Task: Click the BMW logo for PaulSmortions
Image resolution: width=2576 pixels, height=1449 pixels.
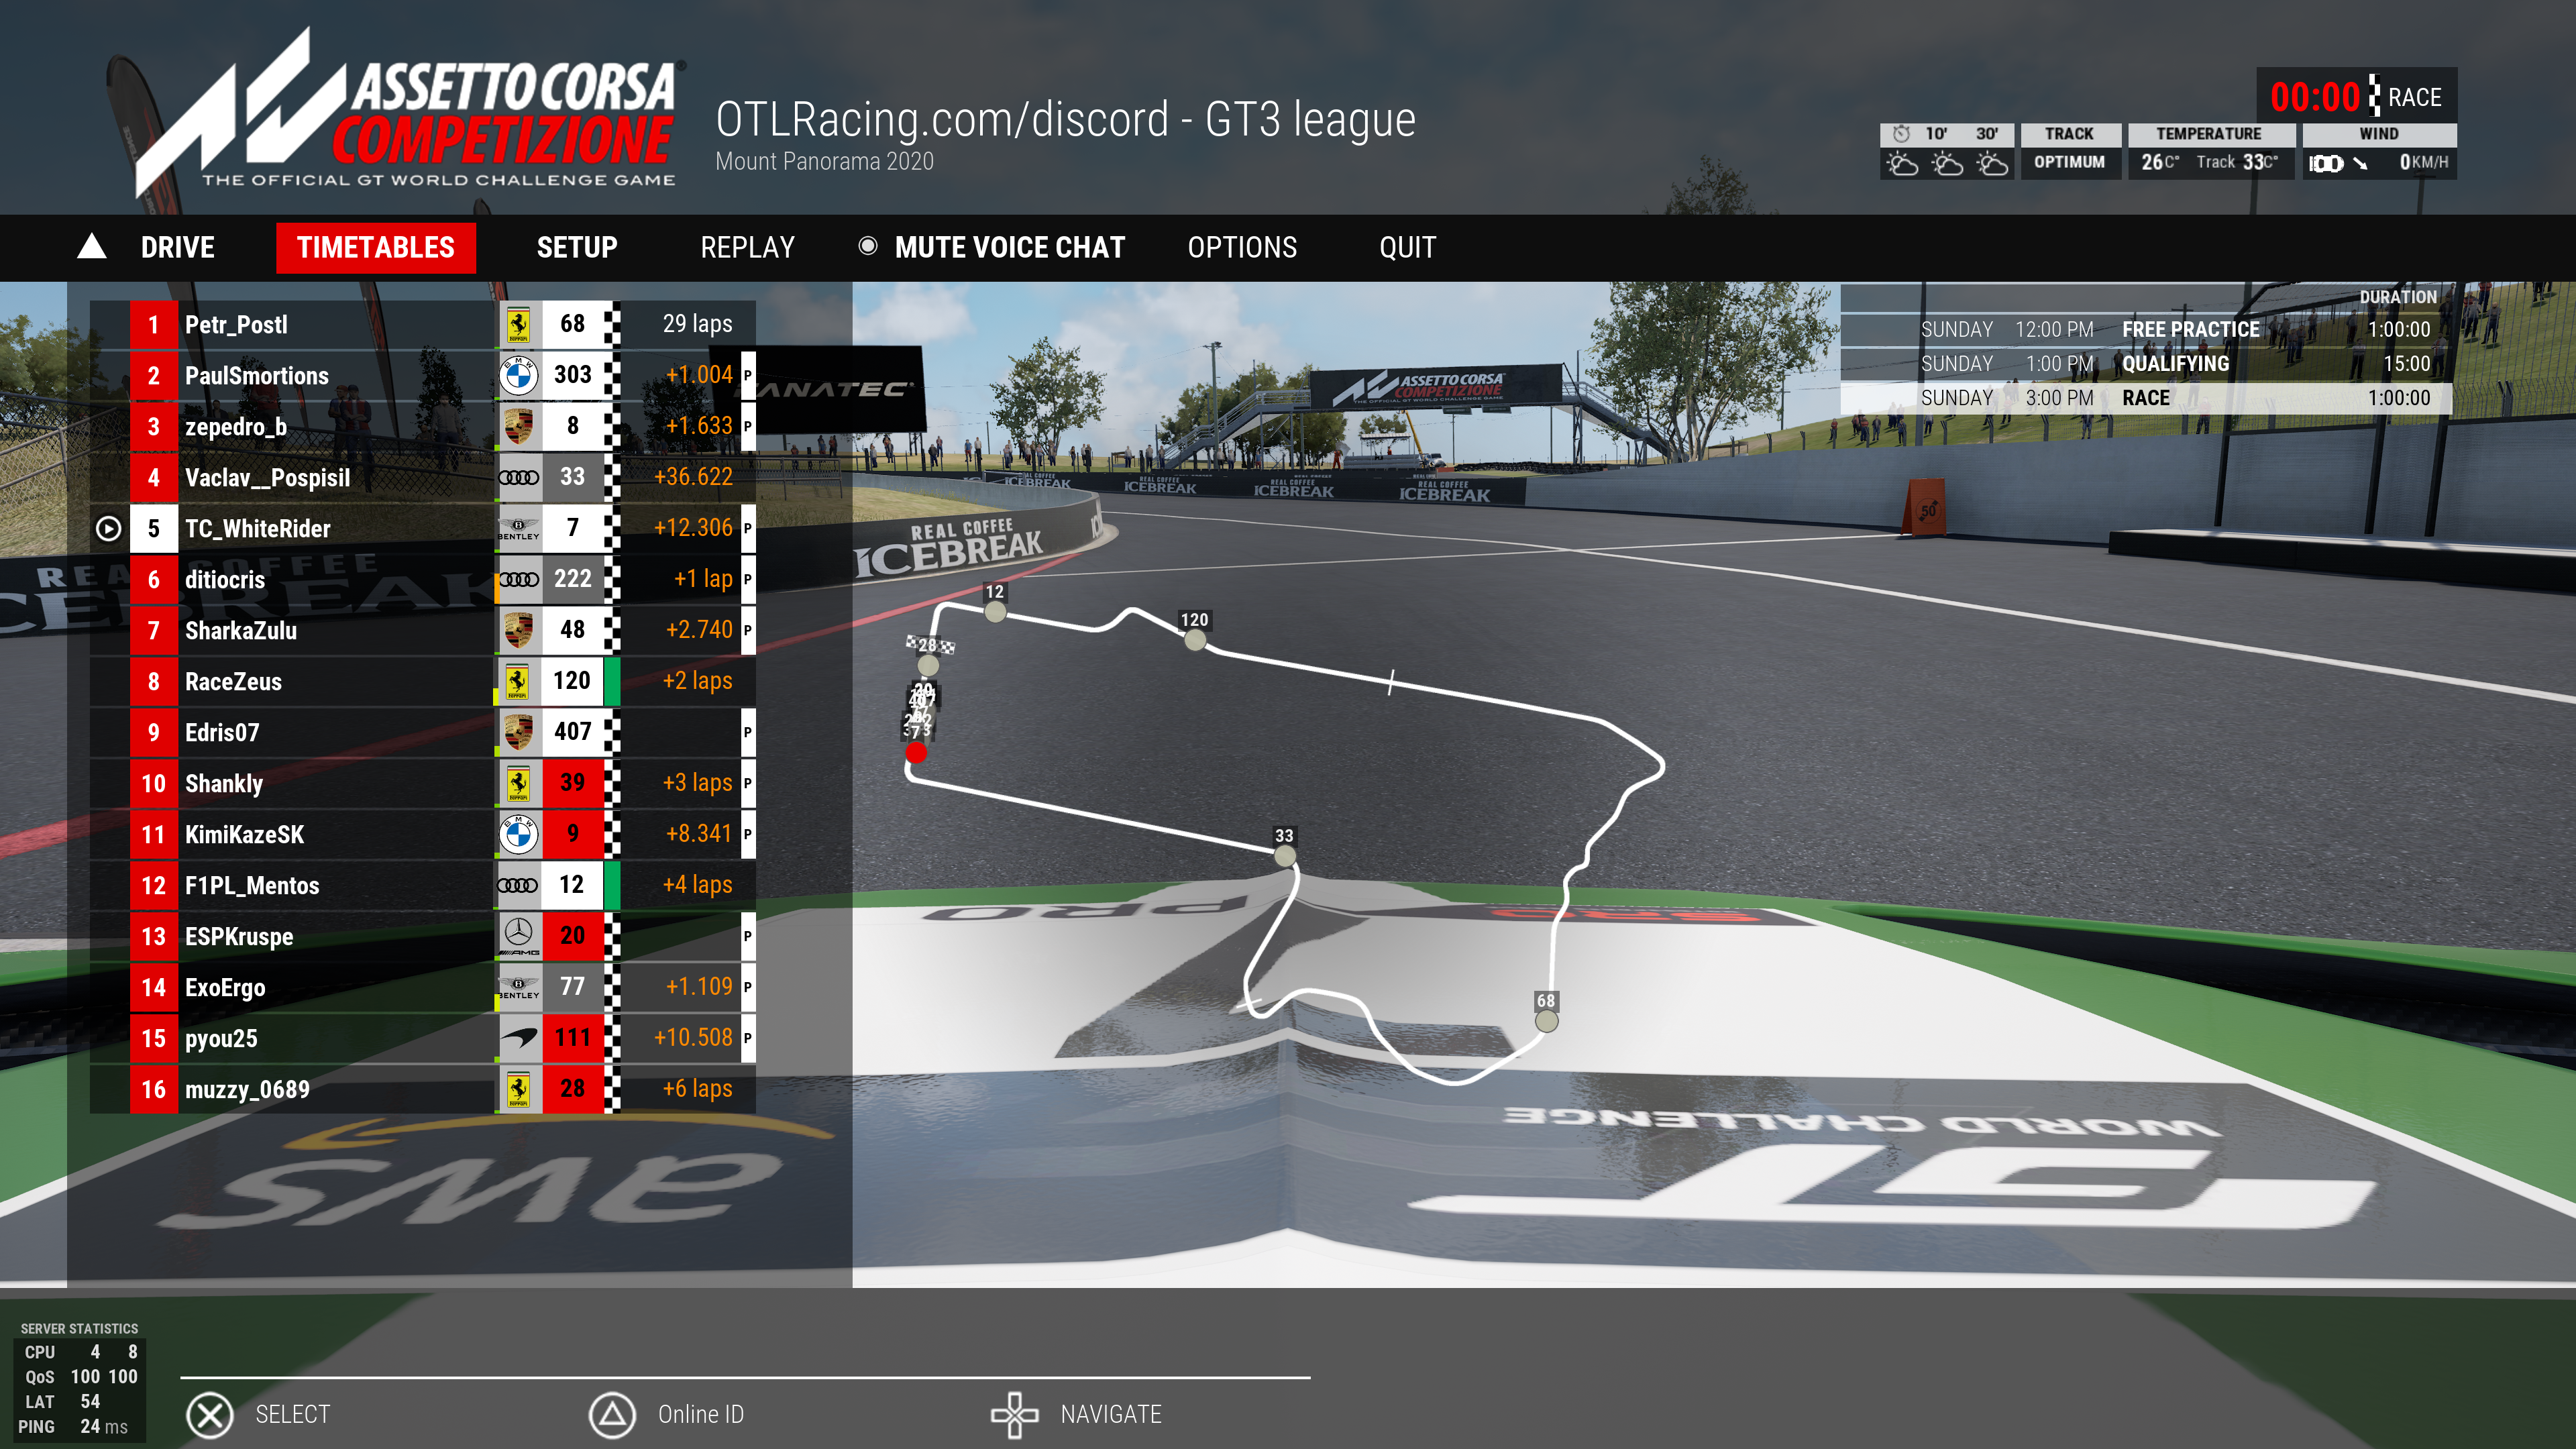Action: (518, 375)
